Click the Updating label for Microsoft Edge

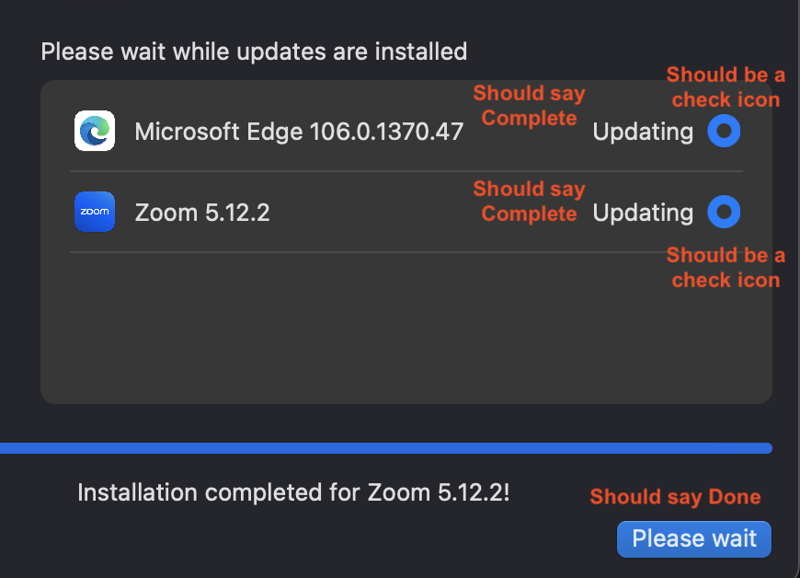tap(643, 131)
